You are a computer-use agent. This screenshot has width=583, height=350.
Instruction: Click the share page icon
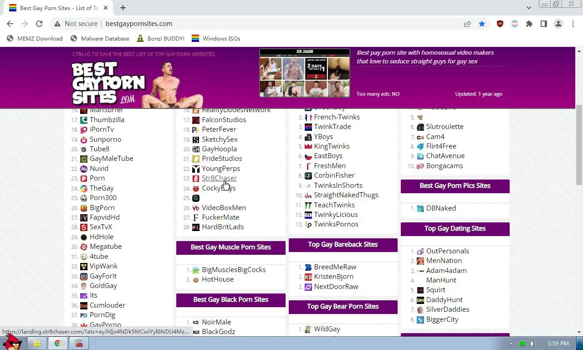(467, 24)
